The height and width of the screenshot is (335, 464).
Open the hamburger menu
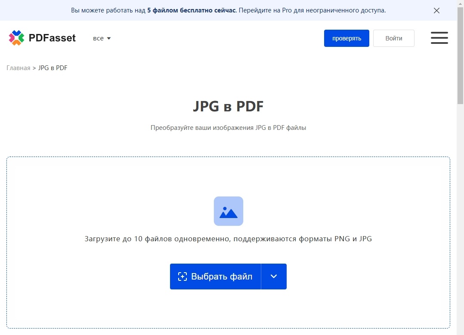439,38
